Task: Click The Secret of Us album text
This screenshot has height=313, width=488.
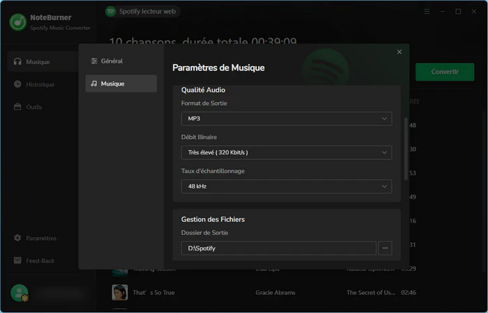Action: coord(371,293)
